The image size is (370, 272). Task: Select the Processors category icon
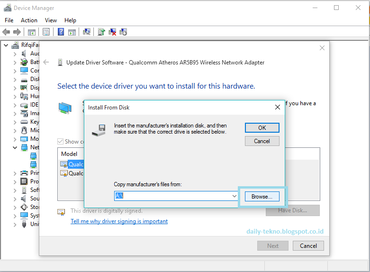[24, 181]
